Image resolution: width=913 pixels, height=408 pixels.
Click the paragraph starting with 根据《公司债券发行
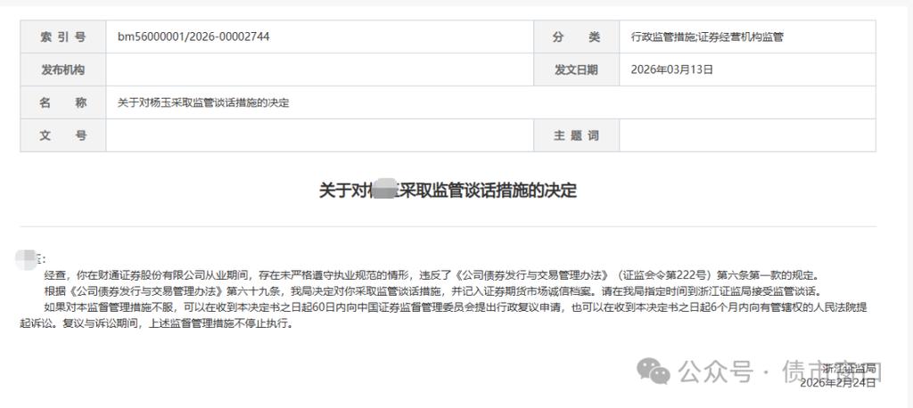[x=432, y=290]
